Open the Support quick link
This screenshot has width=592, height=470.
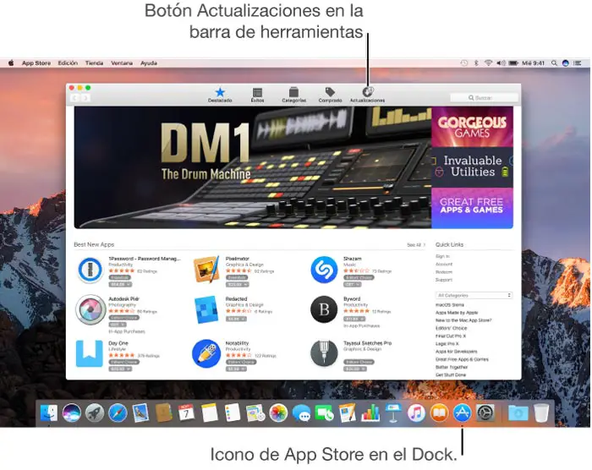(x=444, y=280)
